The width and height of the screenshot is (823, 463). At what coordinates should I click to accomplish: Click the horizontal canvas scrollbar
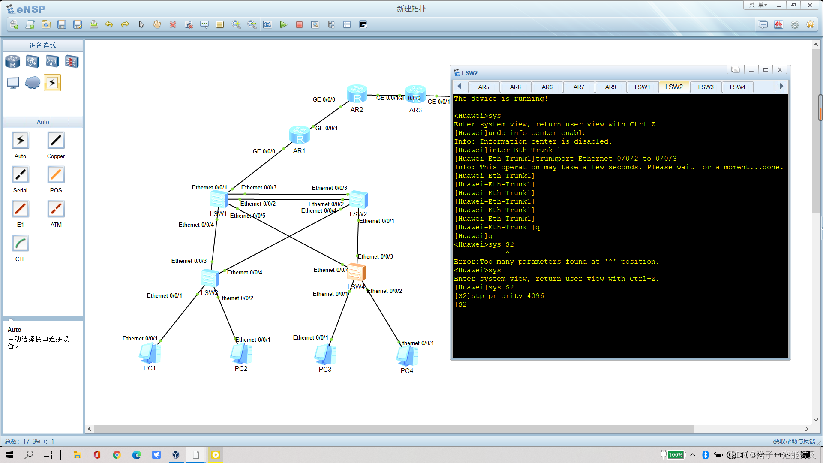pyautogui.click(x=393, y=429)
